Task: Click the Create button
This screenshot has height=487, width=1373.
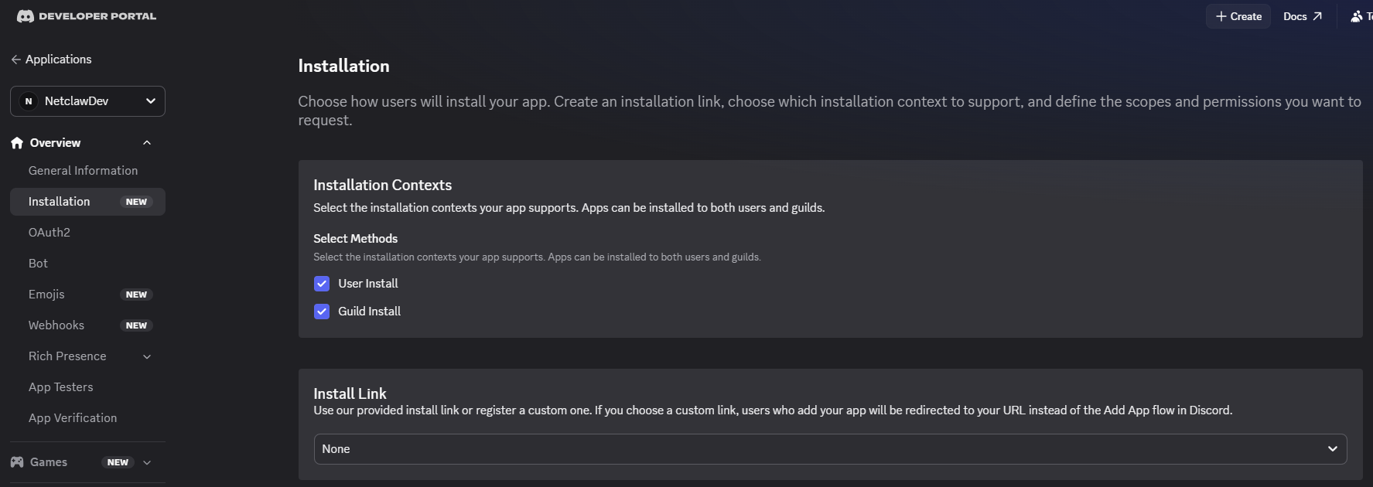Action: 1238,16
